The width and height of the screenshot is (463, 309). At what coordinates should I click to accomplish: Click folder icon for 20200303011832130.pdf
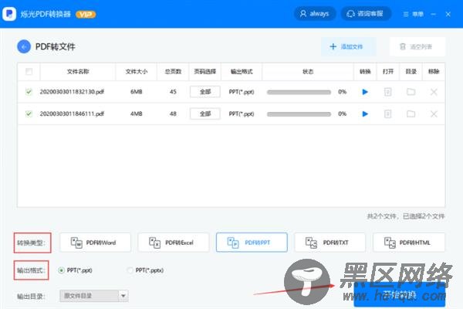click(x=411, y=92)
